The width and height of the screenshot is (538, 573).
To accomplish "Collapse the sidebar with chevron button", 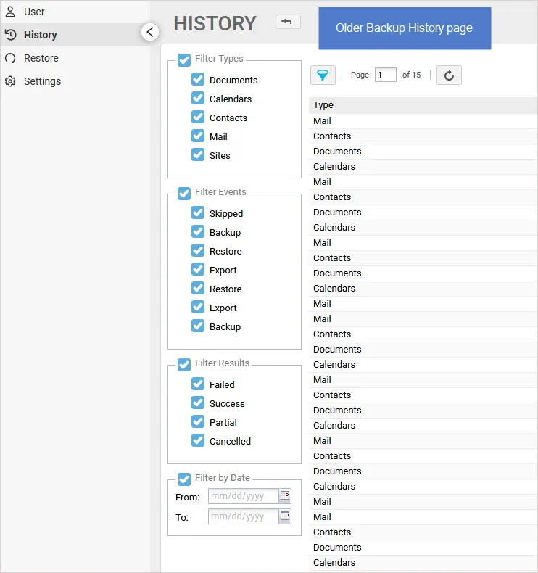I will pos(150,32).
